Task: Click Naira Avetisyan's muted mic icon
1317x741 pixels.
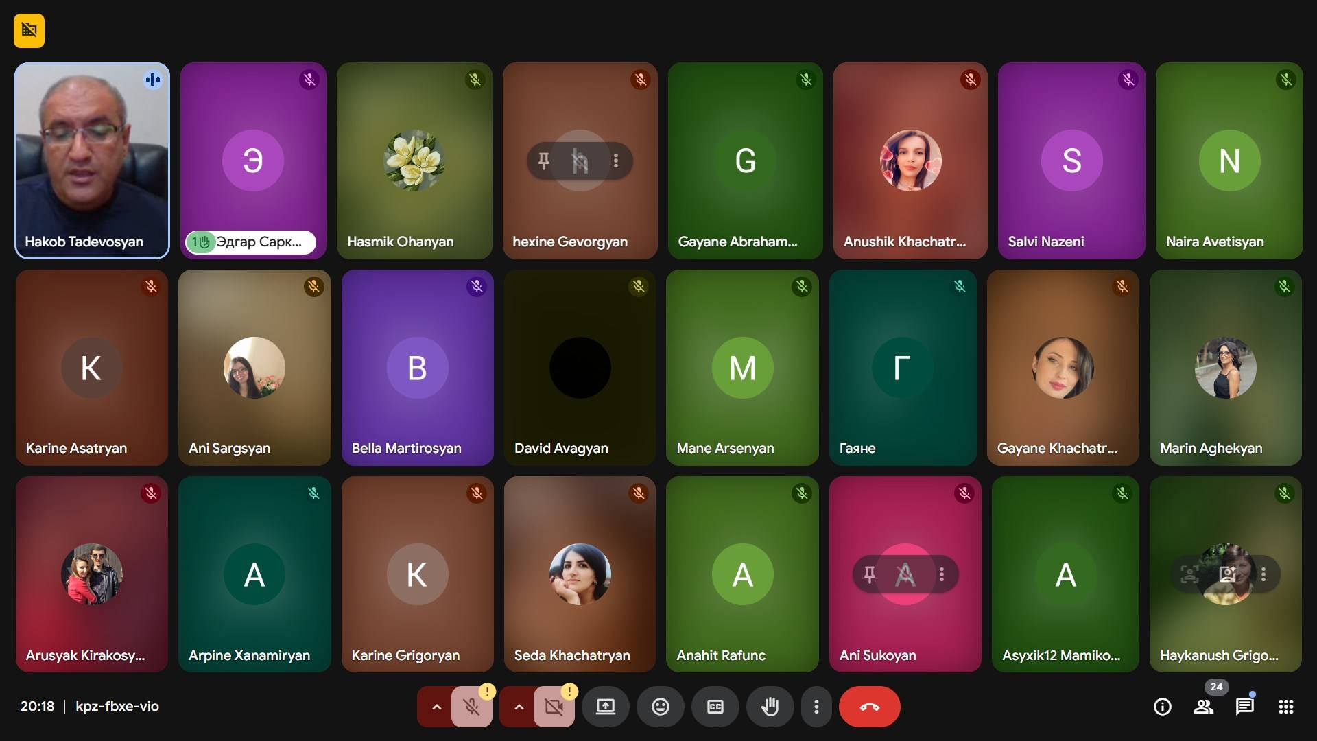Action: (1286, 80)
